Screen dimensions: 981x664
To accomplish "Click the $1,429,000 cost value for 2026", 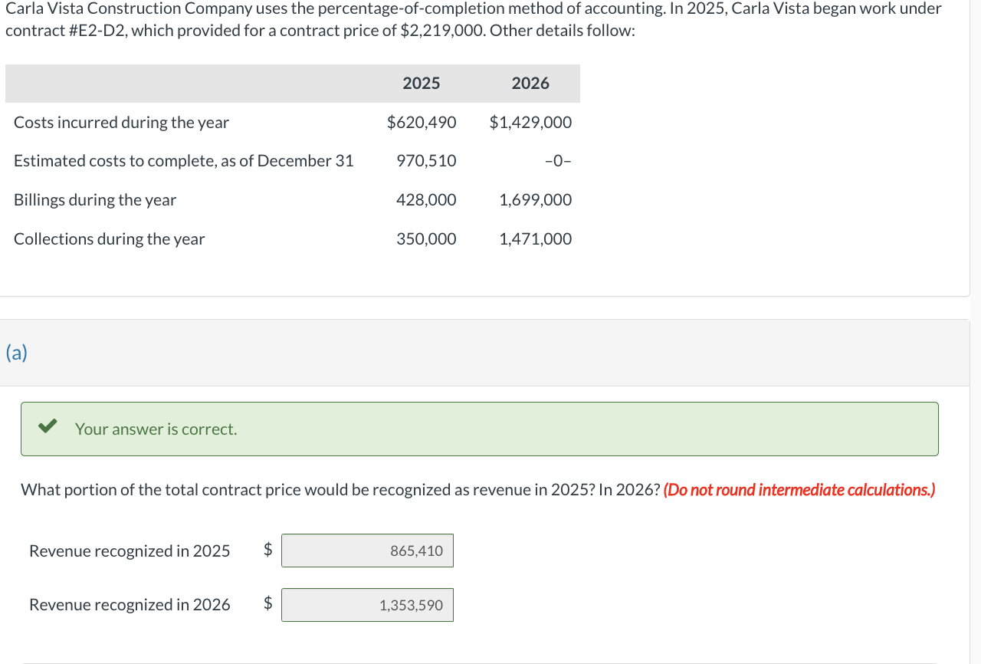I will (x=530, y=123).
